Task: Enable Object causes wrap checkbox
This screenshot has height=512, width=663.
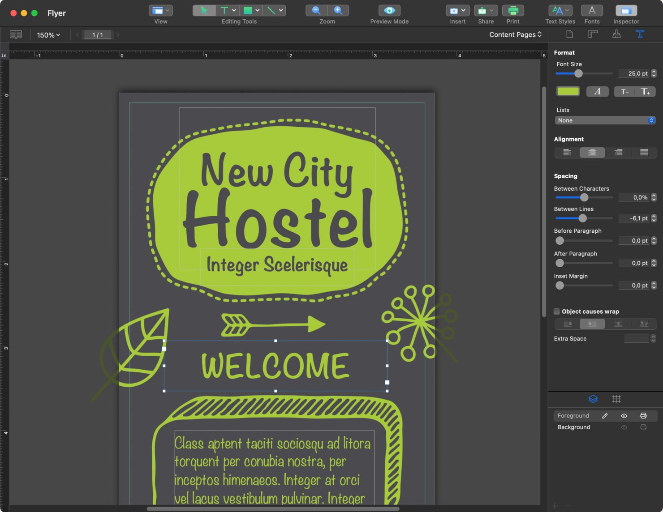Action: click(x=557, y=311)
